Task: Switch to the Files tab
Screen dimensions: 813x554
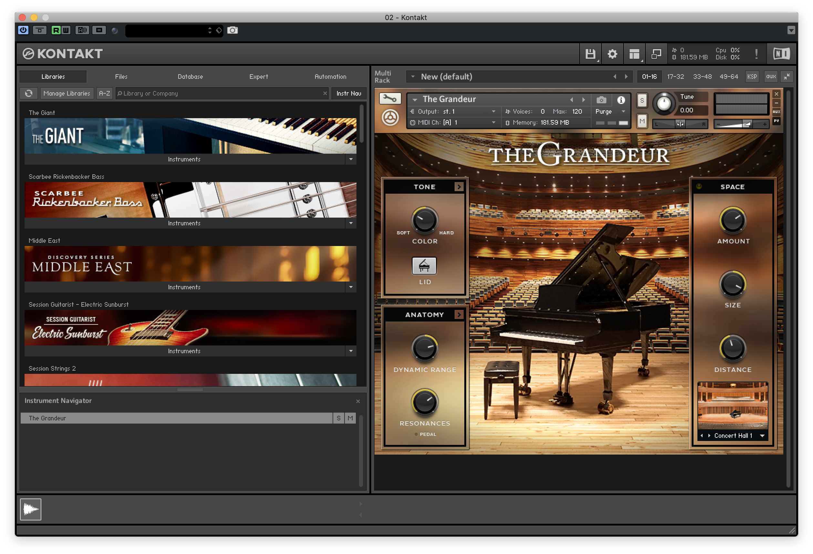Action: [121, 77]
